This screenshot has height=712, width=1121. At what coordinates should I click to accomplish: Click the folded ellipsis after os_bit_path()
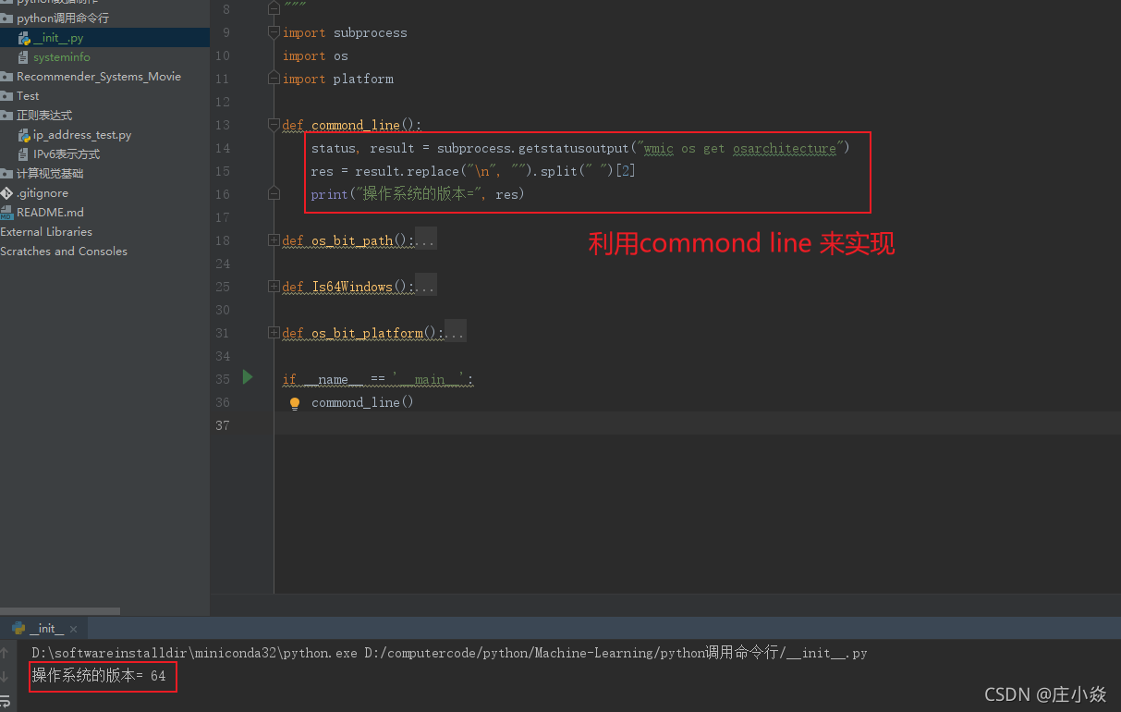point(425,240)
